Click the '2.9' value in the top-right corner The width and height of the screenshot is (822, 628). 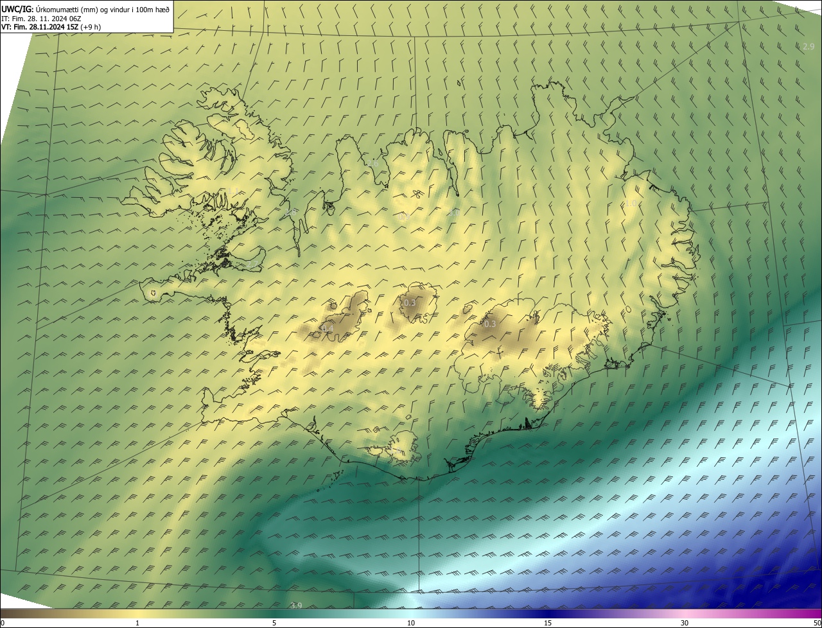[809, 46]
